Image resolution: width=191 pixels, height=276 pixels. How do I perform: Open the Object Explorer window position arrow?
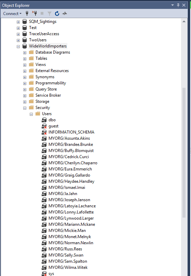point(173,5)
